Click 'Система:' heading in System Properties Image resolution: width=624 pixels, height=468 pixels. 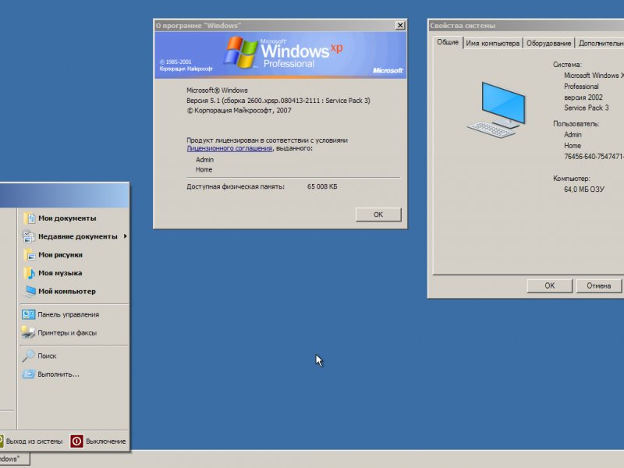pos(567,65)
